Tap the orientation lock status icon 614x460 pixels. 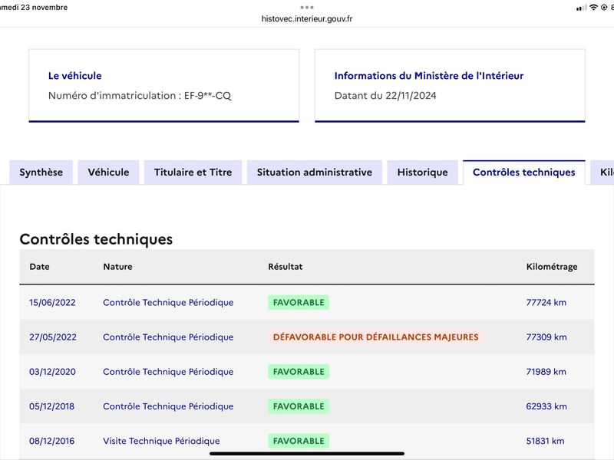point(604,8)
